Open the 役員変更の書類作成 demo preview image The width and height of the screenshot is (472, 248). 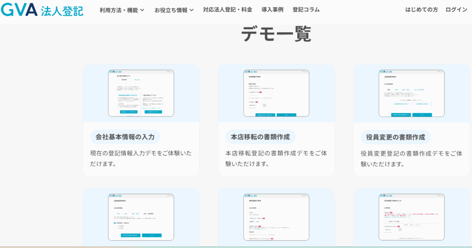click(411, 93)
